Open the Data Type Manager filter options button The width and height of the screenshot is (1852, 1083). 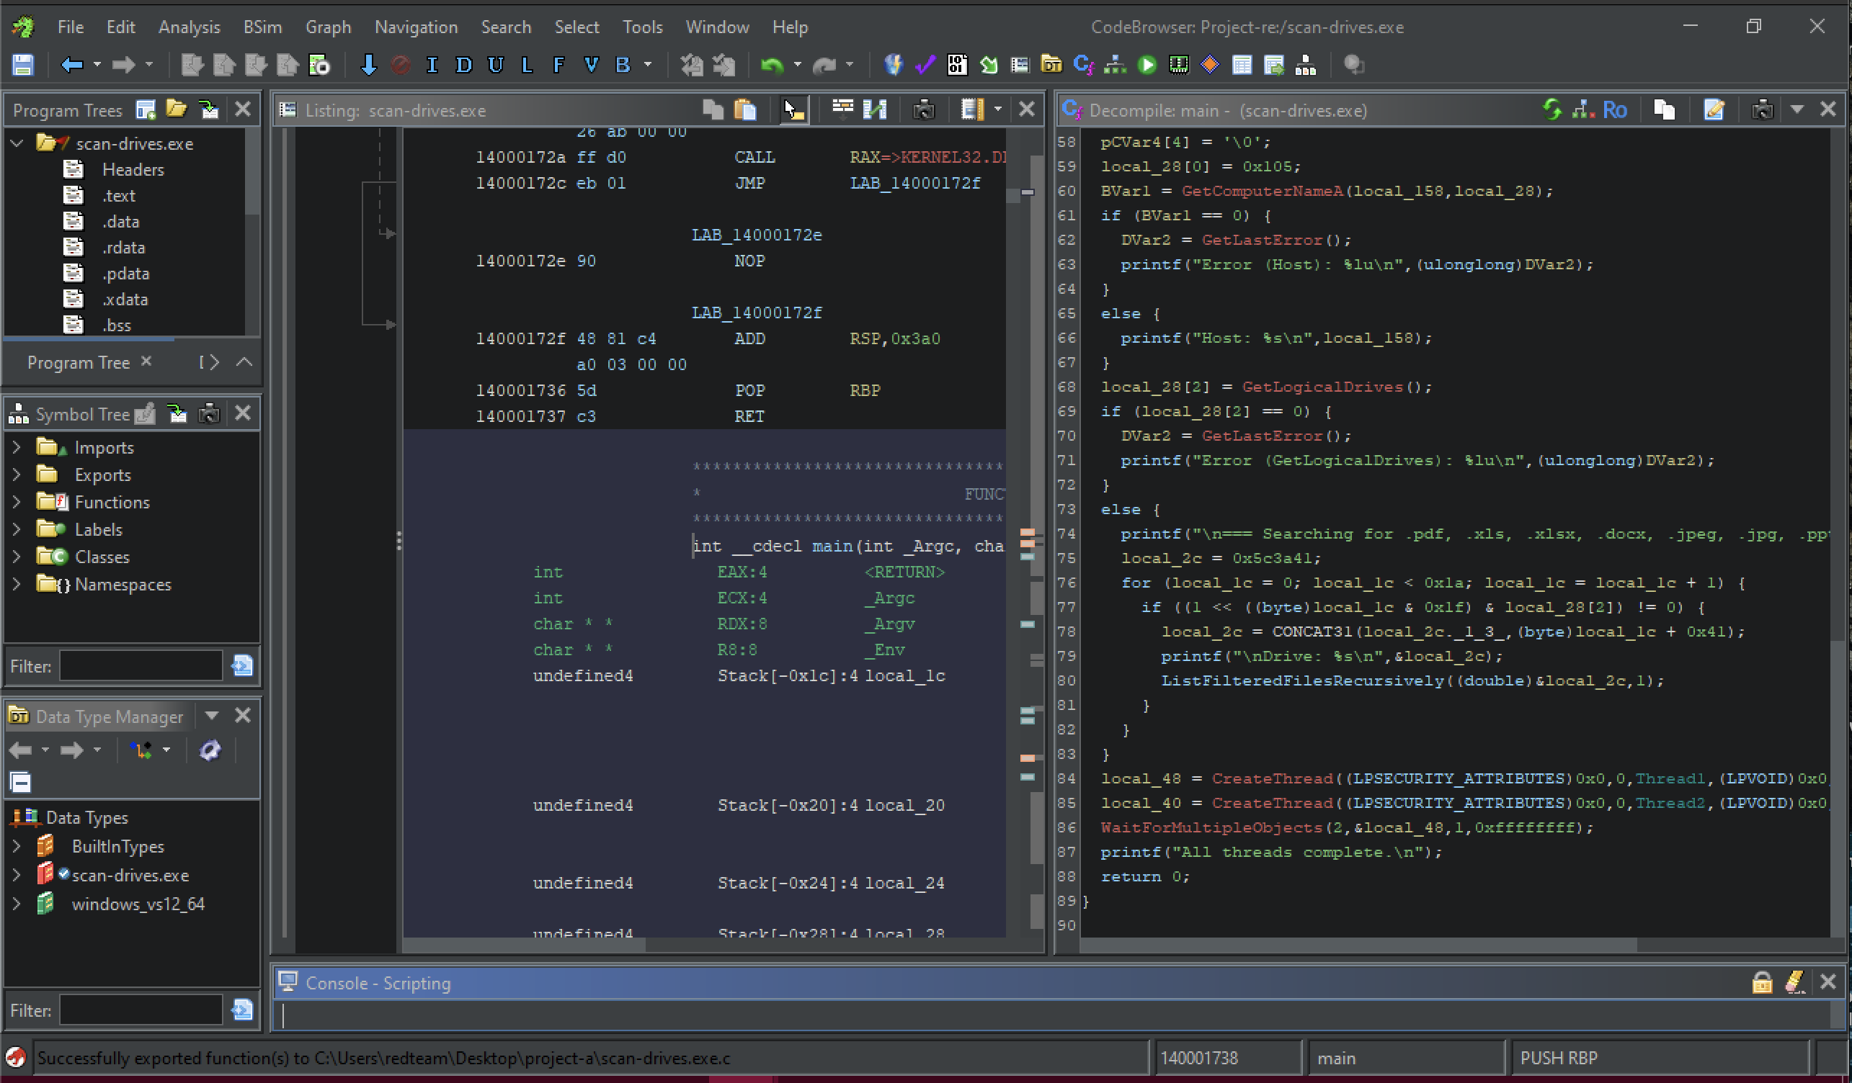[x=242, y=1010]
